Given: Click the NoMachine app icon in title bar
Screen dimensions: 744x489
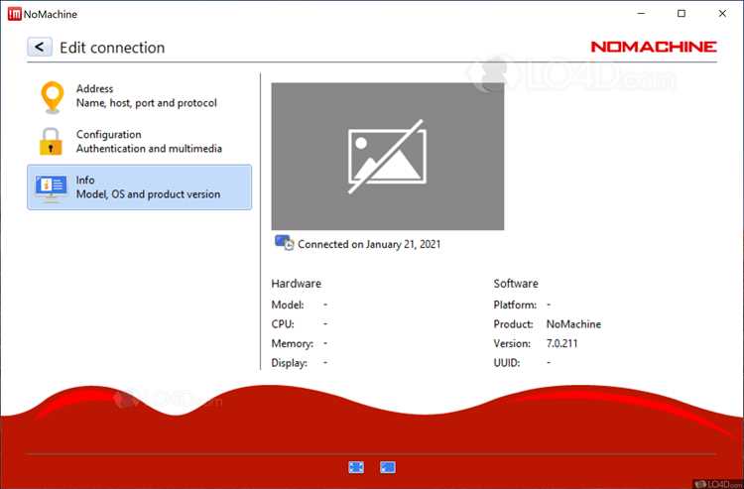Looking at the screenshot, I should point(14,14).
